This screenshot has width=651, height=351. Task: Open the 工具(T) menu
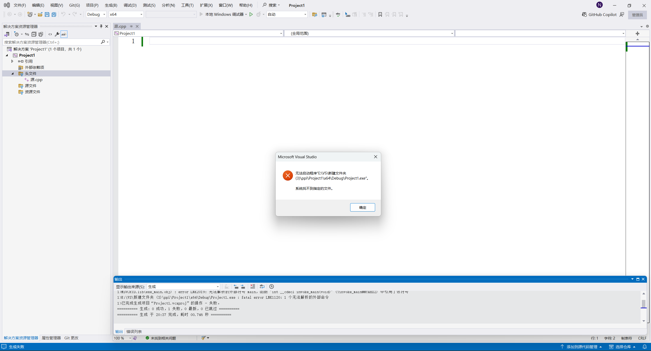coord(187,5)
